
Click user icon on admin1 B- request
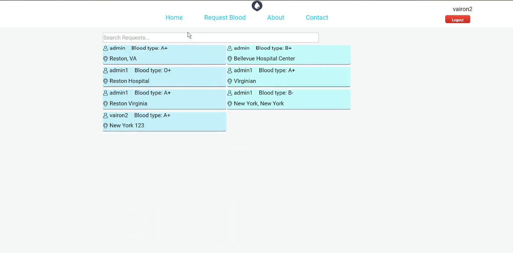coord(230,93)
